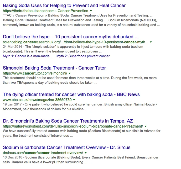The image size is (181, 169).
Task: Click snippet 'This treatment should not be used'
Action: click(x=80, y=78)
